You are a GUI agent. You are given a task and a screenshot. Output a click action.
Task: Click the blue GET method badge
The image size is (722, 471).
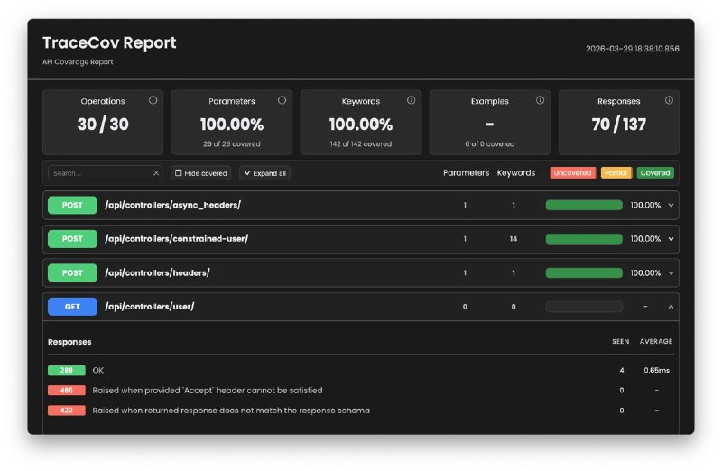coord(72,307)
